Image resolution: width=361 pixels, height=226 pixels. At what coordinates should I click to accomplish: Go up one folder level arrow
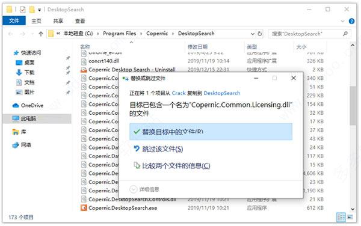41,34
